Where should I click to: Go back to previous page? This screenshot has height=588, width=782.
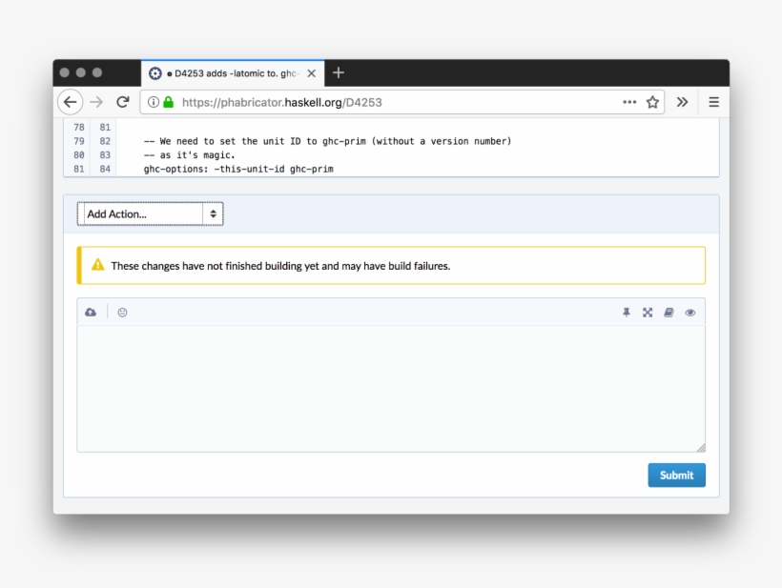point(70,102)
